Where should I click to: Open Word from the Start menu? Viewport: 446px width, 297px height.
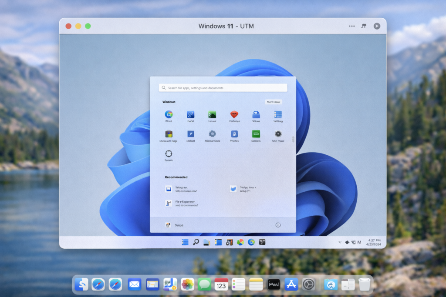tap(169, 114)
